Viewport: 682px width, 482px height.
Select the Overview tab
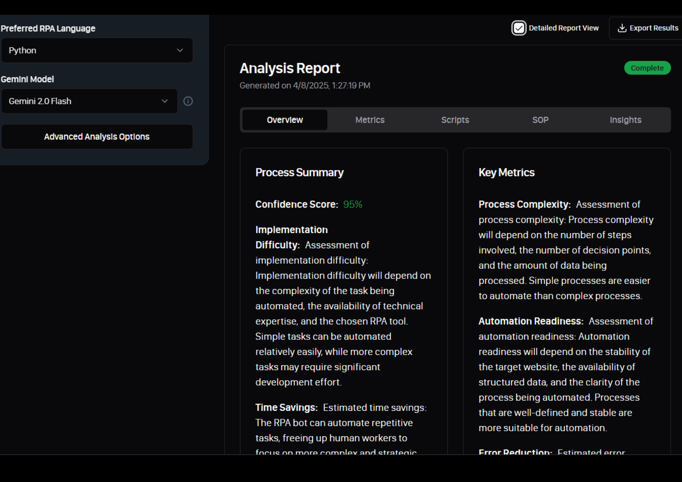point(285,120)
